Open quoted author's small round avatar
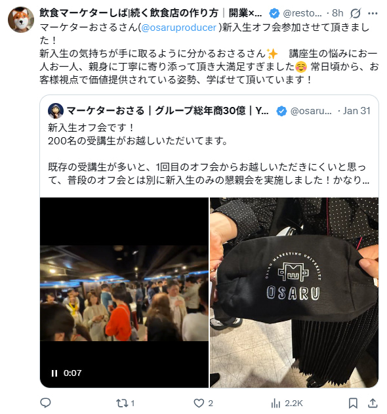The width and height of the screenshot is (387, 414). click(56, 111)
